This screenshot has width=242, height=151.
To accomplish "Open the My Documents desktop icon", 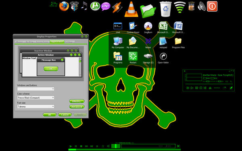I will pos(133,43).
